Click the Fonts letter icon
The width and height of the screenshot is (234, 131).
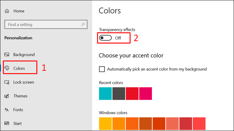coord(7,110)
